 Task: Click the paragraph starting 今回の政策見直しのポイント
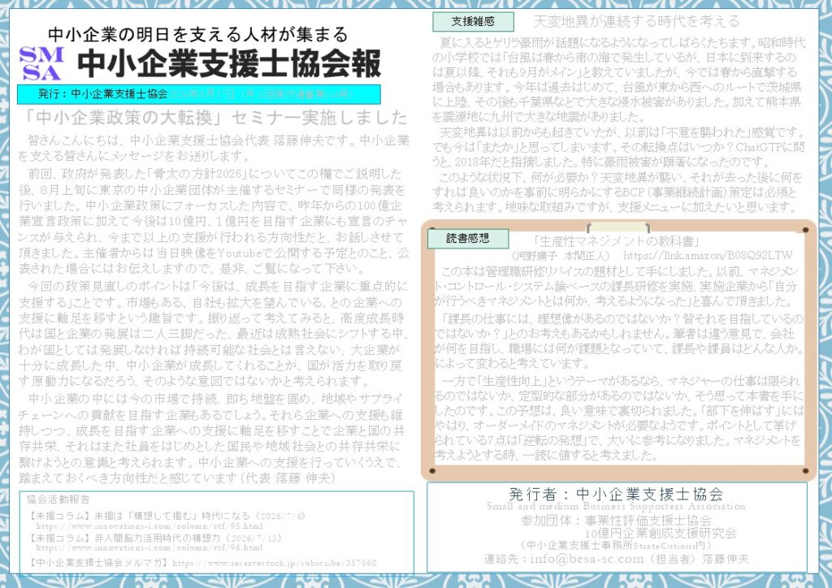[214, 334]
